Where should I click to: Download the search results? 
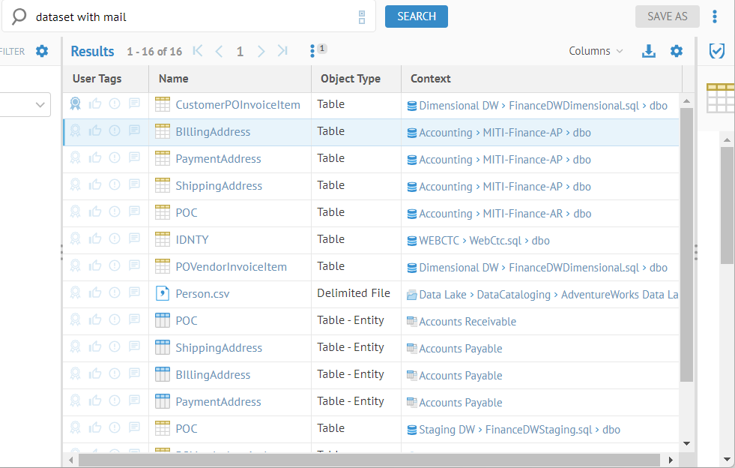[x=649, y=51]
